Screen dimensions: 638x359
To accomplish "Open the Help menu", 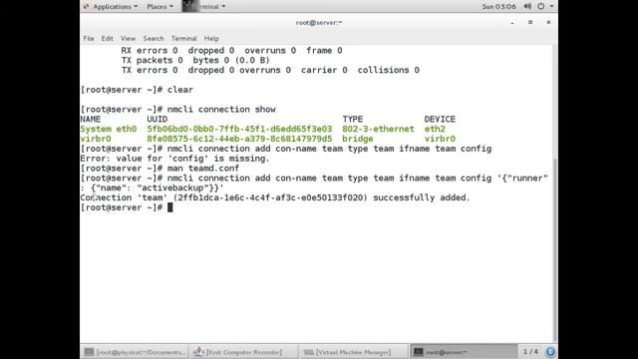I will pyautogui.click(x=211, y=38).
